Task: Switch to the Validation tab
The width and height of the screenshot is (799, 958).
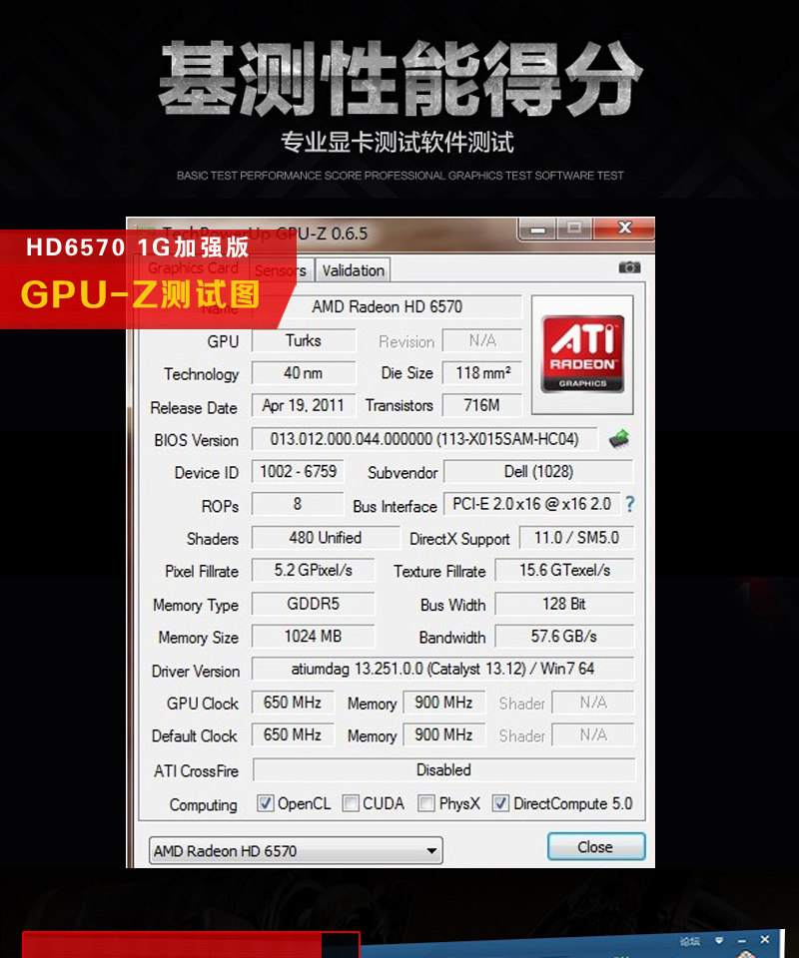Action: click(354, 270)
